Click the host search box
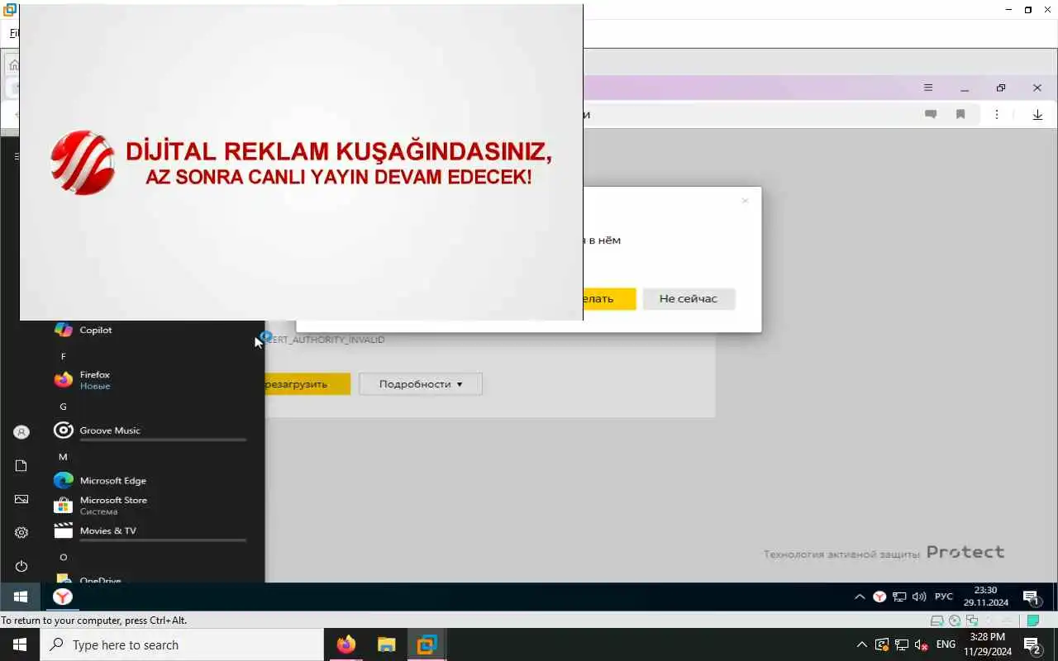Image resolution: width=1058 pixels, height=661 pixels. 182,644
